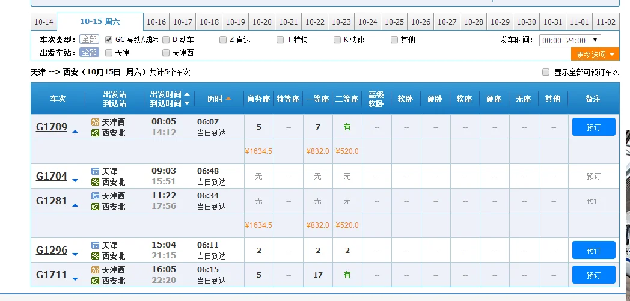The height and width of the screenshot is (301, 630).
Task: Click the 终 terminus icon in G1709 row
Action: pyautogui.click(x=95, y=133)
